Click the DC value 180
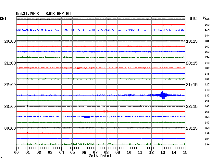The height and width of the screenshot is (161, 211). [207, 123]
